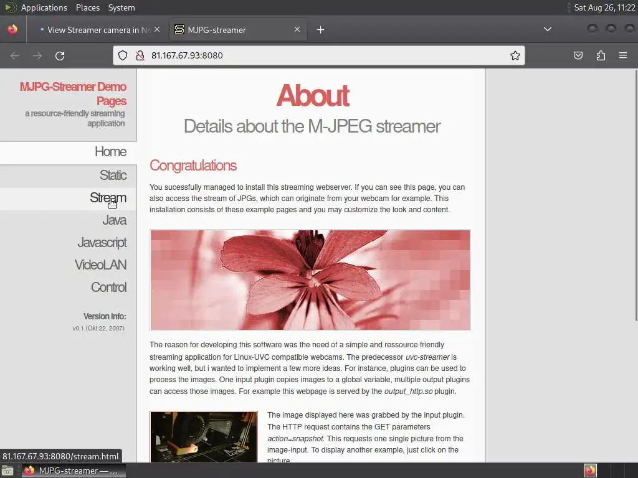Open a new tab with plus button
This screenshot has width=638, height=478.
click(321, 30)
